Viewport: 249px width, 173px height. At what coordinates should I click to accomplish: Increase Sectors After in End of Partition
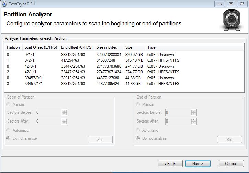point(194,120)
